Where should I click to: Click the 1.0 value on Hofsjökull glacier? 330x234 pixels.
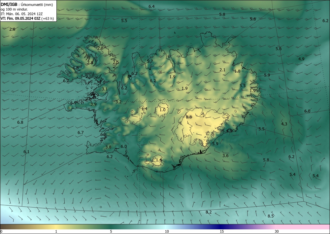[162, 110]
